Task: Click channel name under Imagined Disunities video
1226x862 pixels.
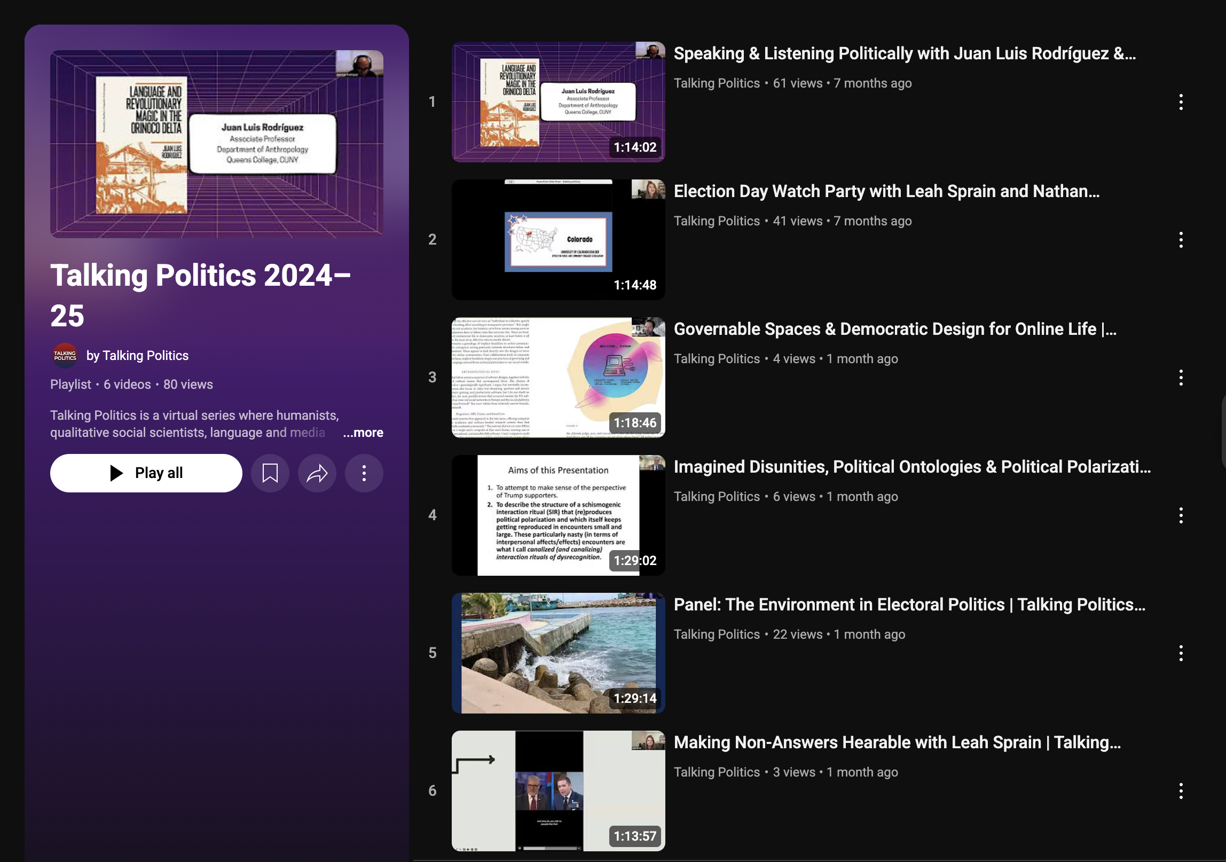Action: tap(717, 497)
